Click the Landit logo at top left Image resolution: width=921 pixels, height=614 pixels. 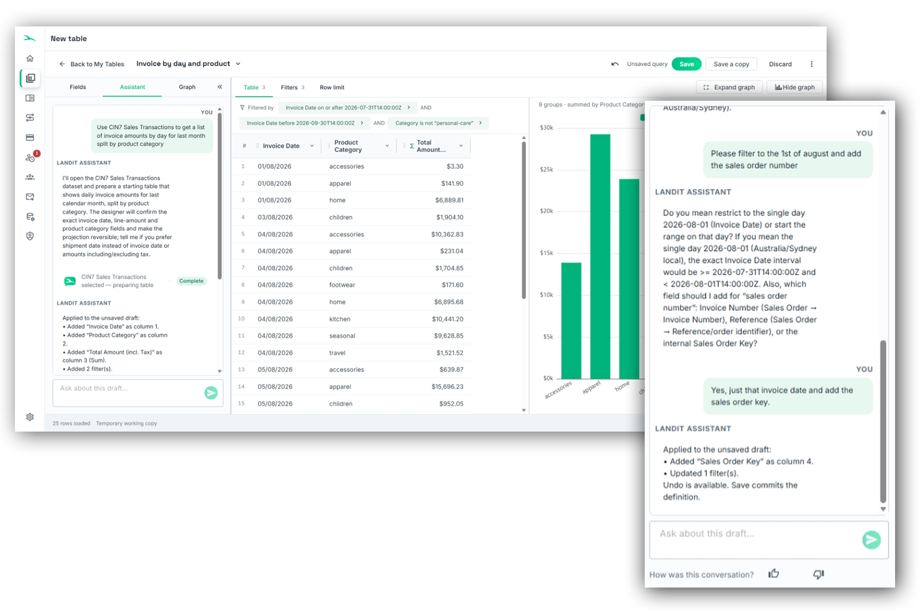30,39
